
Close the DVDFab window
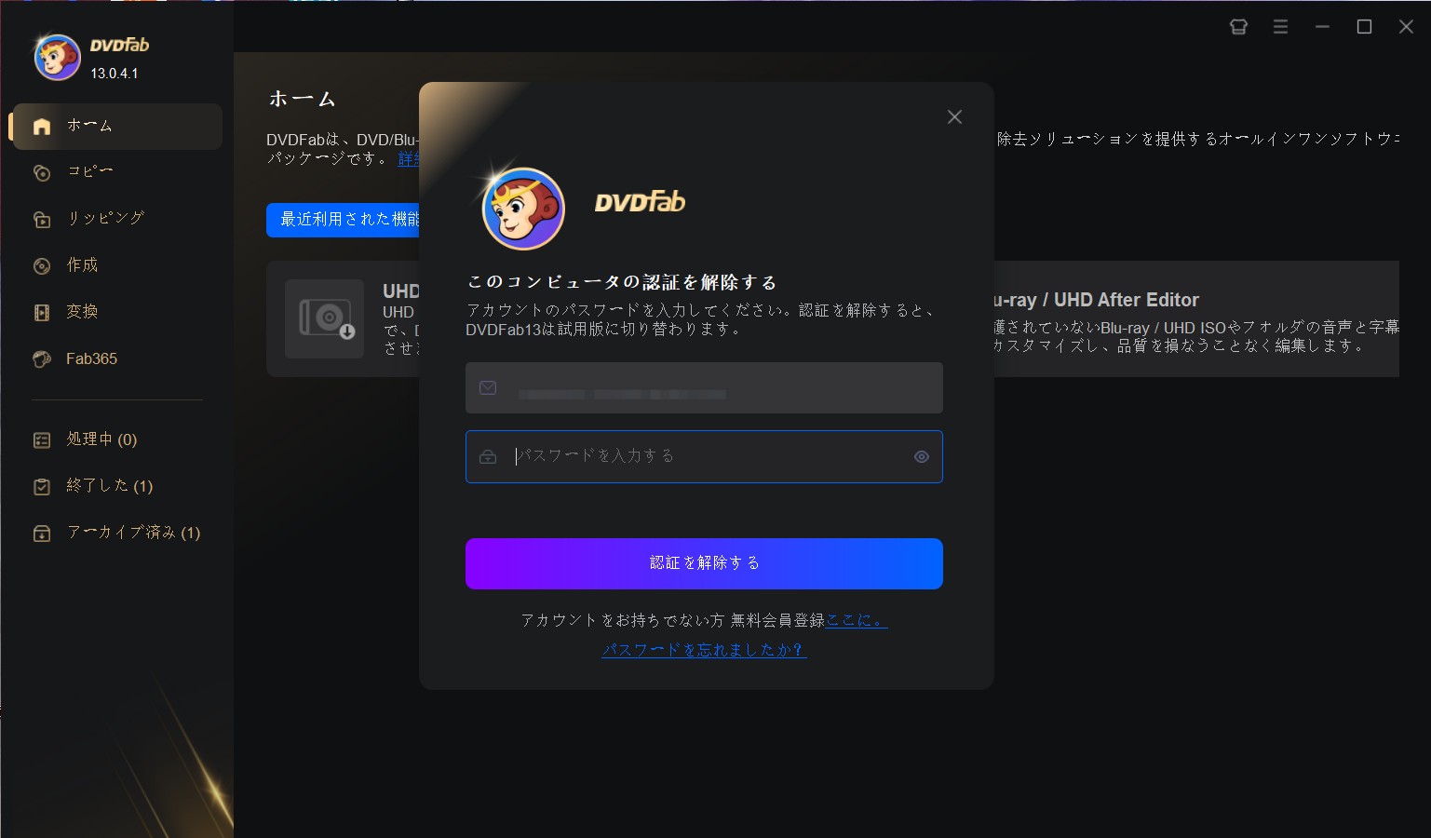point(1406,27)
